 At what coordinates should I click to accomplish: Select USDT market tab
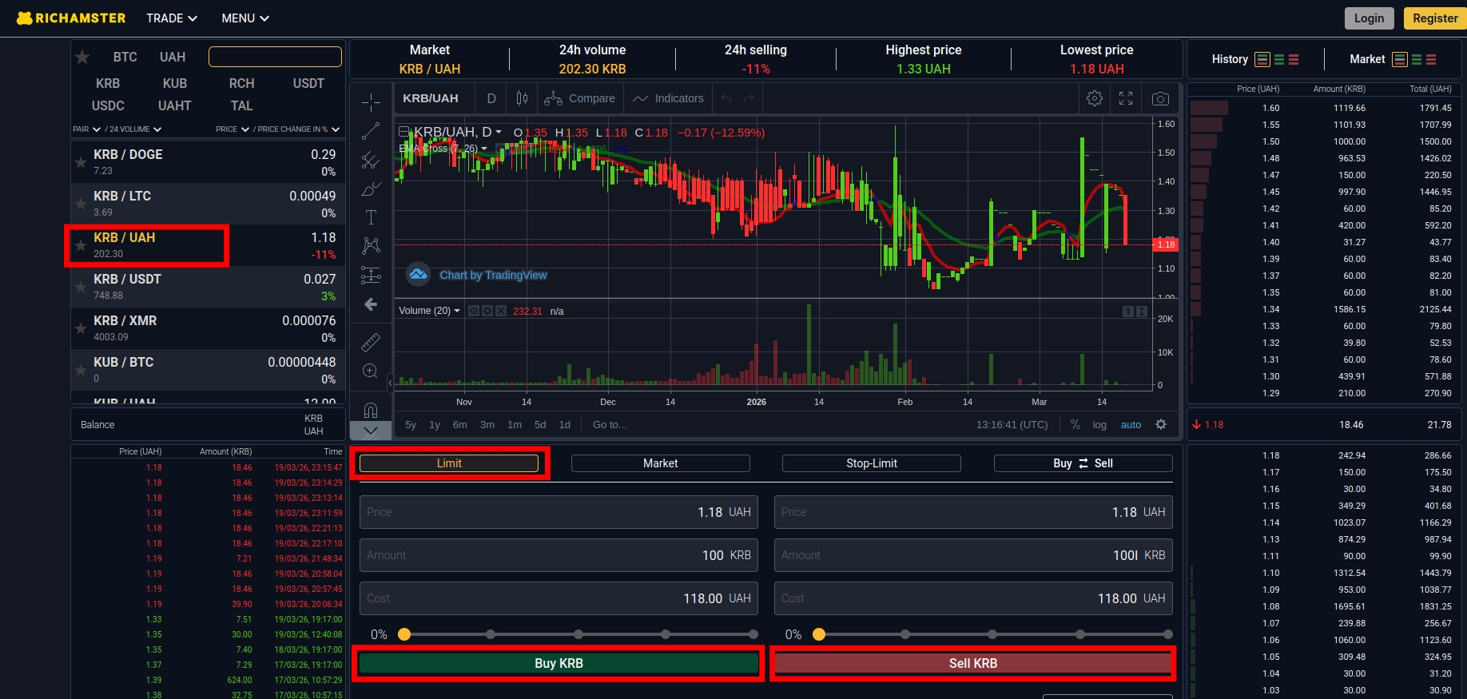308,83
